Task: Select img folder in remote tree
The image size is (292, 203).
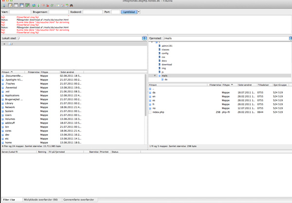Action: (x=164, y=68)
